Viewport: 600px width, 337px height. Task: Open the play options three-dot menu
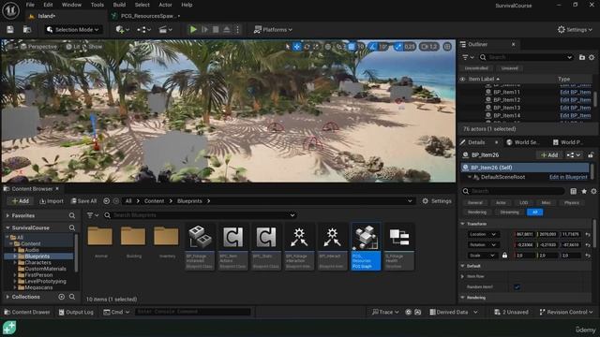click(x=237, y=29)
